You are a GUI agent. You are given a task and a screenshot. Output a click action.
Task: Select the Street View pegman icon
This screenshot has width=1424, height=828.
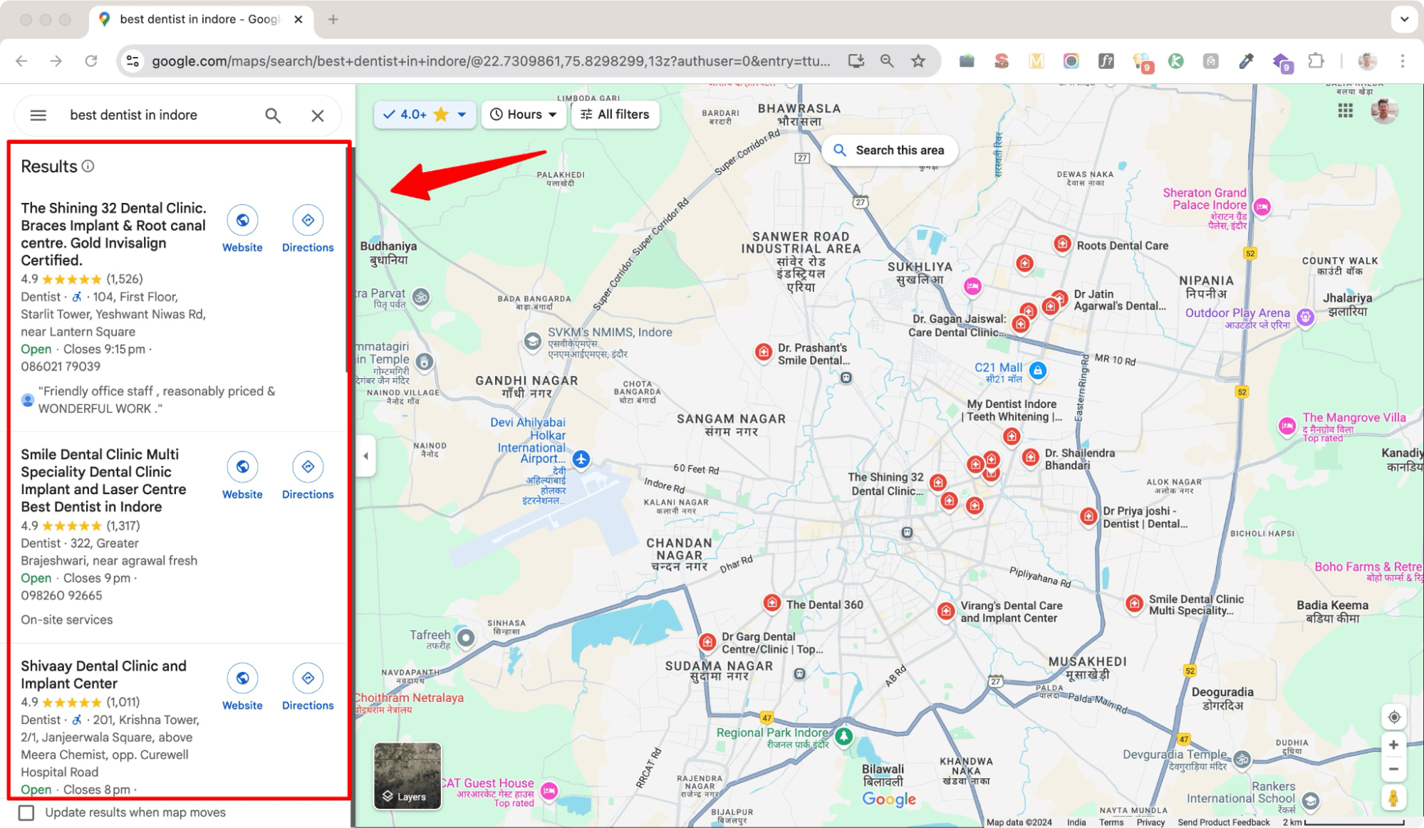(1393, 798)
